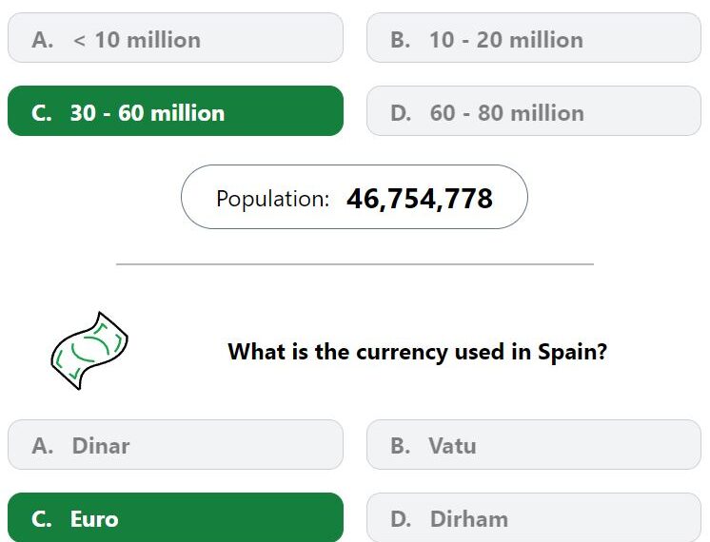
Task: Click the population figure 46,754,778
Action: [420, 199]
